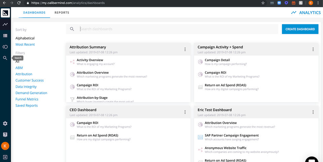Viewport: 323px width, 162px height.
Task: Open Search from the sidebar magnifier icon
Action: click(x=5, y=58)
